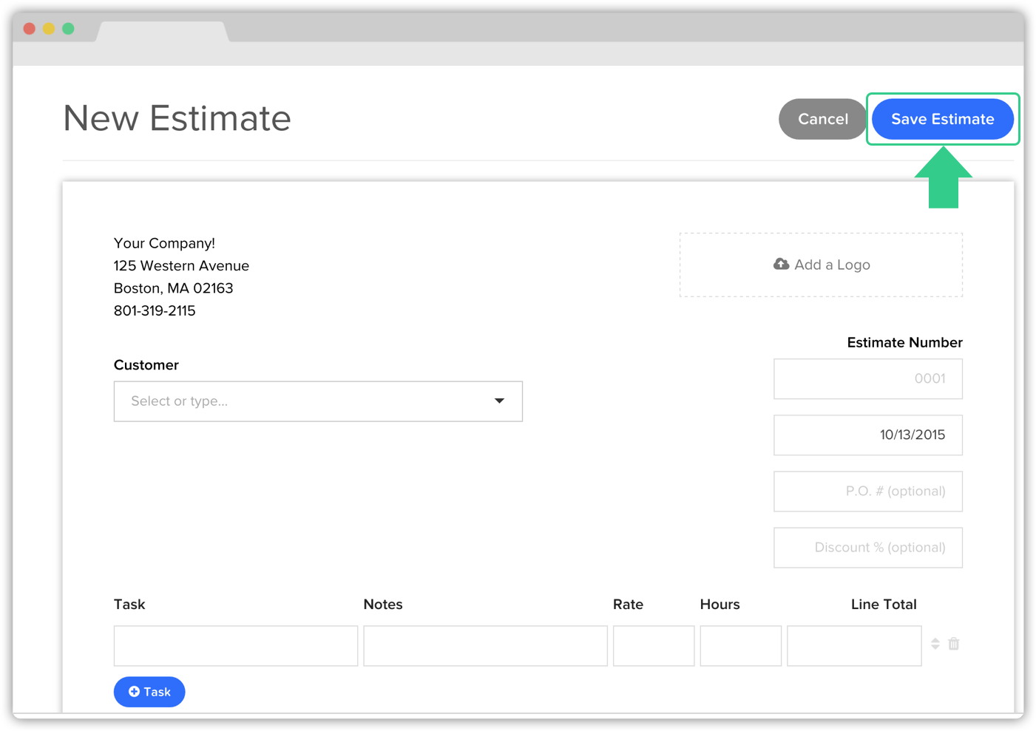Click the 'Line Total' column header
This screenshot has width=1036, height=731.
(884, 605)
